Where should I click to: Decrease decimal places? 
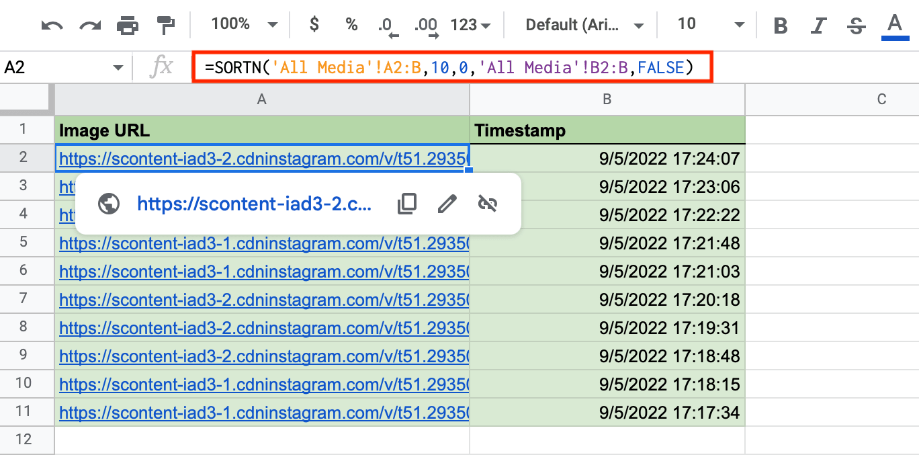coord(387,24)
